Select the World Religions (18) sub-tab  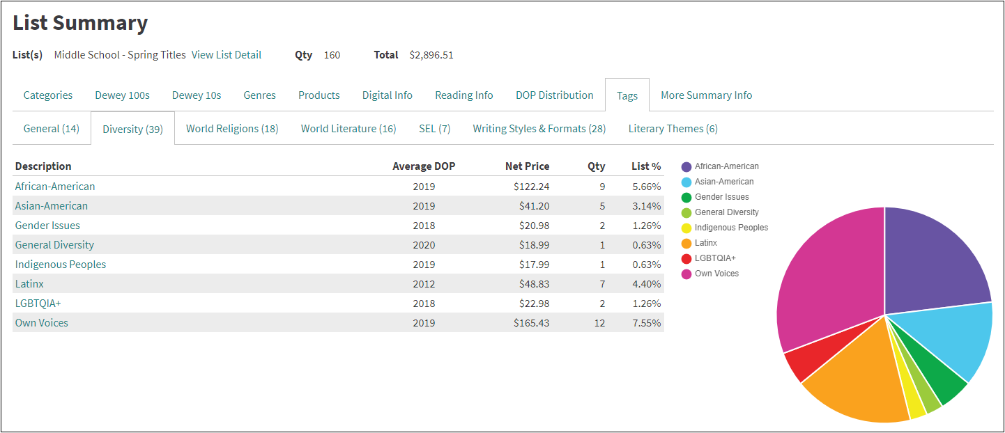(232, 129)
